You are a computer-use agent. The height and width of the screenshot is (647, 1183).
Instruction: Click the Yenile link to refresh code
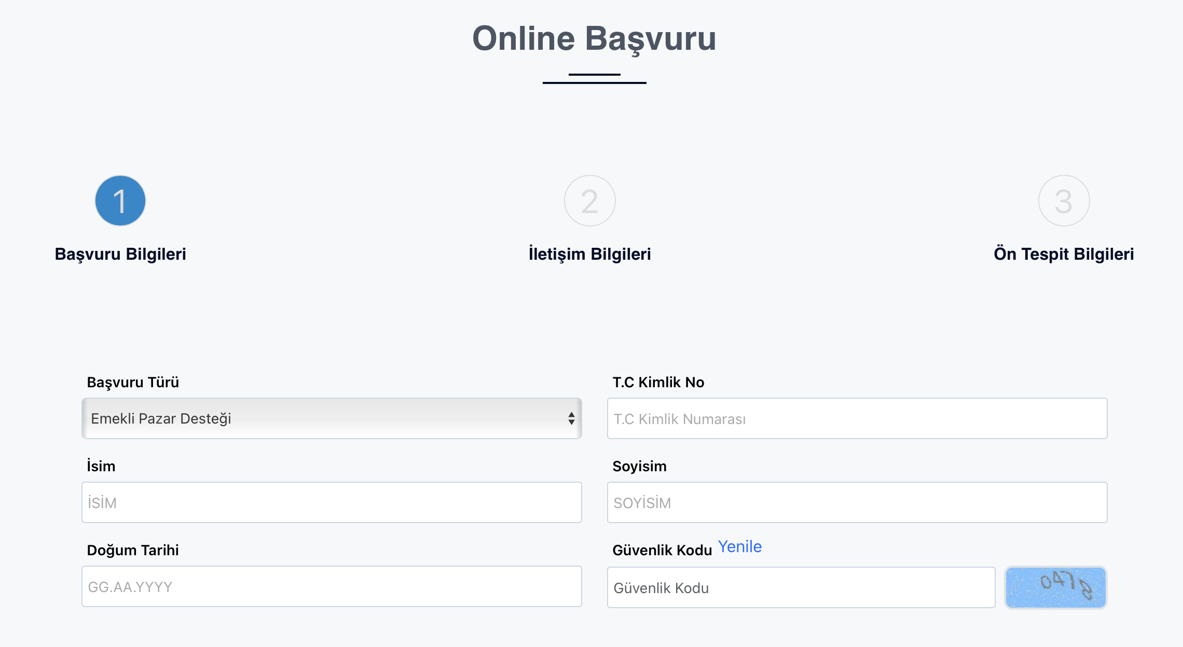(739, 546)
